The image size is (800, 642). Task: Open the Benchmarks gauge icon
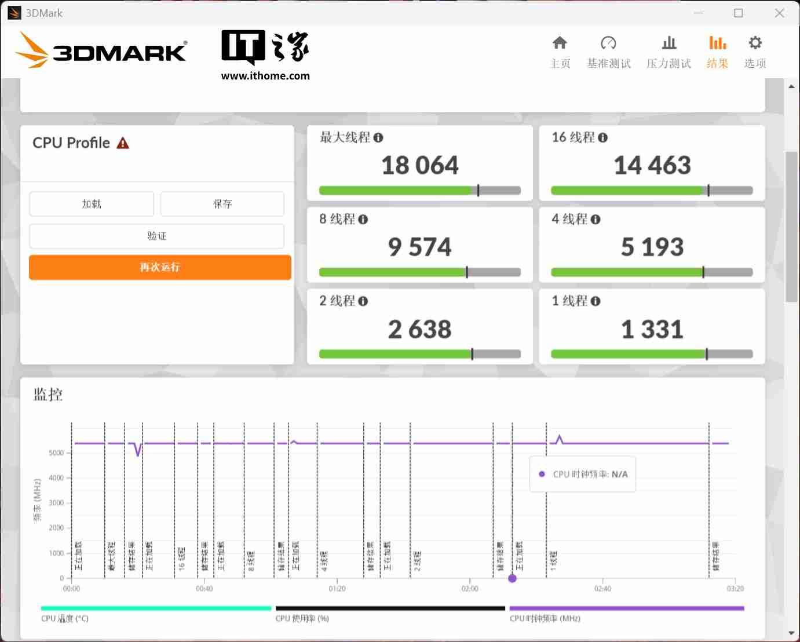coord(608,43)
